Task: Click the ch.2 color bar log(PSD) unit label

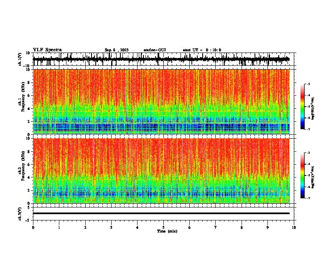Action: tap(313, 177)
